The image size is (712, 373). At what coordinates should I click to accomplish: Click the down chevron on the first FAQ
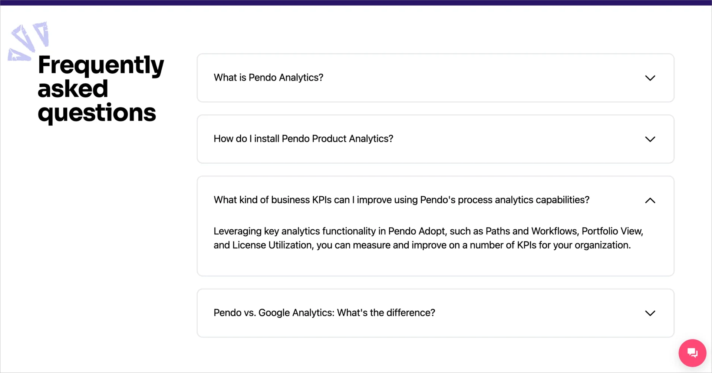(x=650, y=78)
